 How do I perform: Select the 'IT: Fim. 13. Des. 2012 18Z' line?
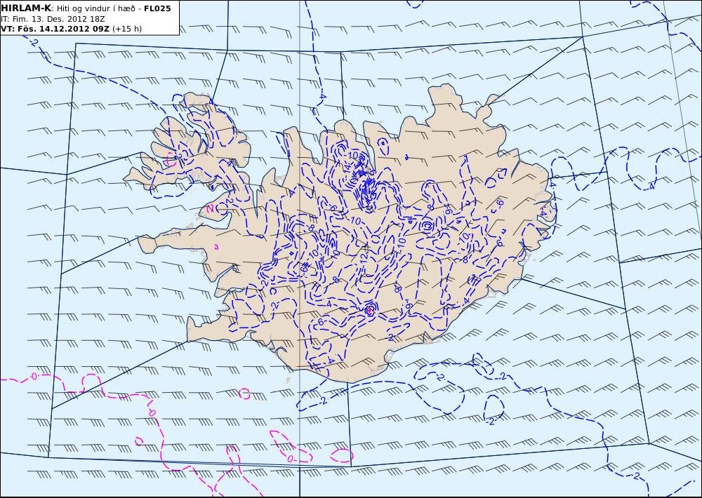click(x=53, y=19)
